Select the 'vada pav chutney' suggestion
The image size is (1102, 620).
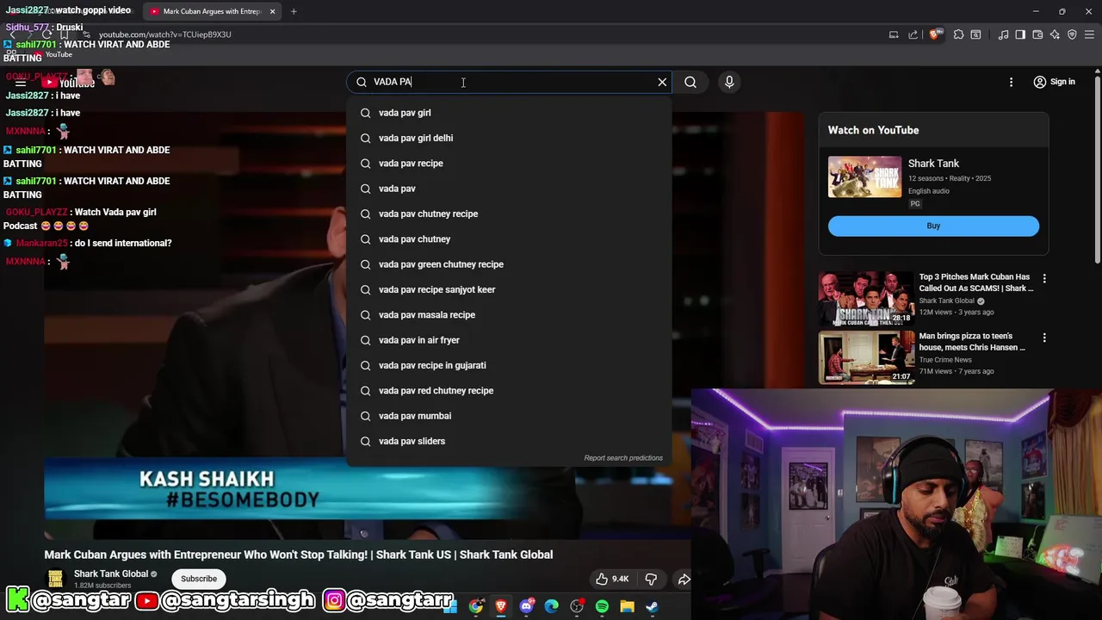(509, 239)
